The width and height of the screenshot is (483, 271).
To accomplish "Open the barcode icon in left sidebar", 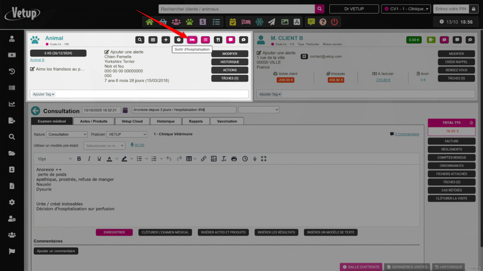I will click(x=12, y=88).
